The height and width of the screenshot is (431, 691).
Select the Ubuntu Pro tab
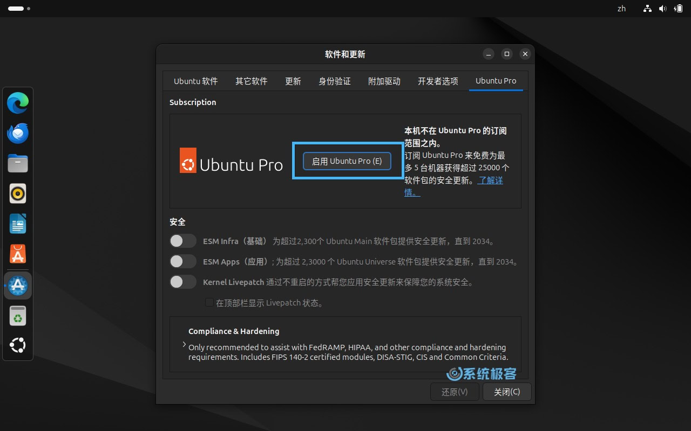point(496,81)
